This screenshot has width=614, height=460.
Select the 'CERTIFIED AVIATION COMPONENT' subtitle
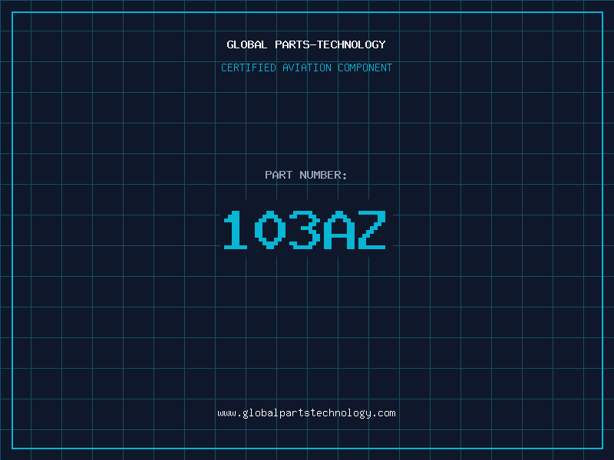(306, 67)
